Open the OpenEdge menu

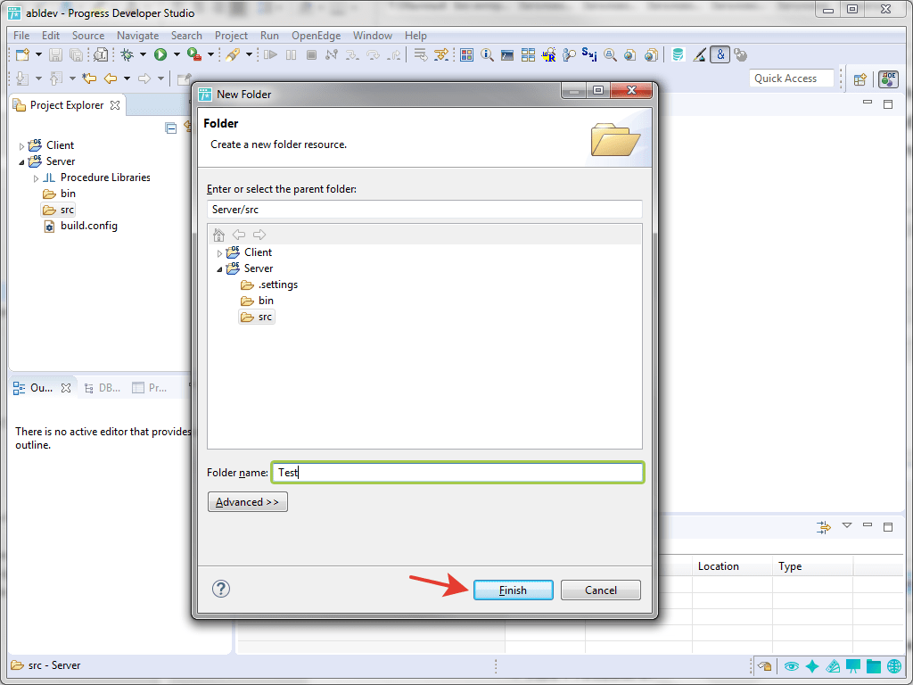click(317, 36)
